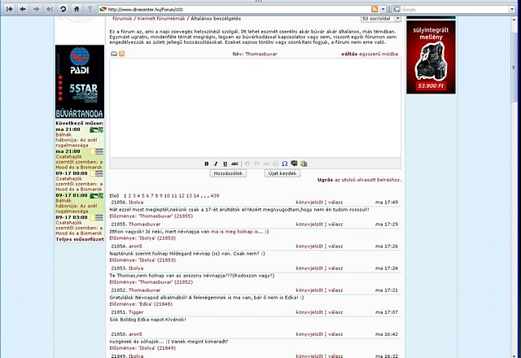The height and width of the screenshot is (358, 521).
Task: Apply Underline formatting in the editor toolbar
Action: 225,164
